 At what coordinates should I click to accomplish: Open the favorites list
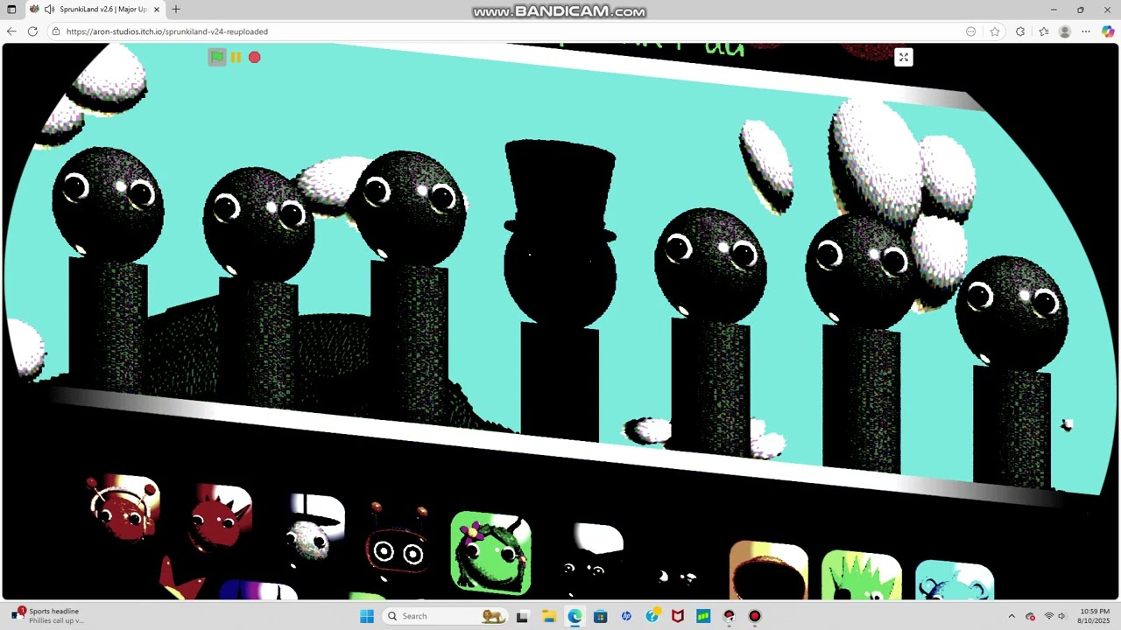(1043, 31)
